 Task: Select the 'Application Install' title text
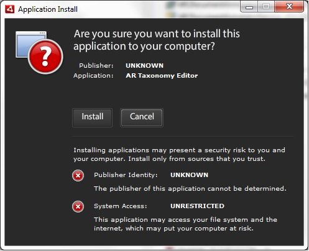click(x=48, y=9)
